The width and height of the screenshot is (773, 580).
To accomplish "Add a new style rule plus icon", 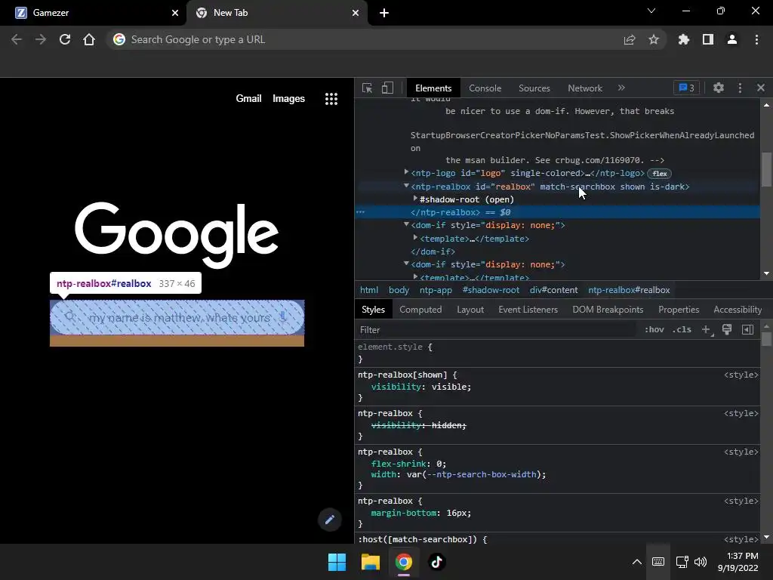I will point(707,329).
